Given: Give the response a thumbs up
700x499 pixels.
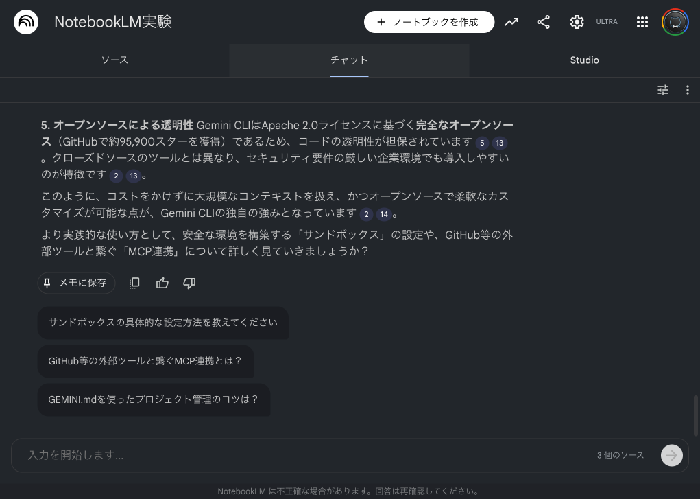Looking at the screenshot, I should [x=162, y=283].
